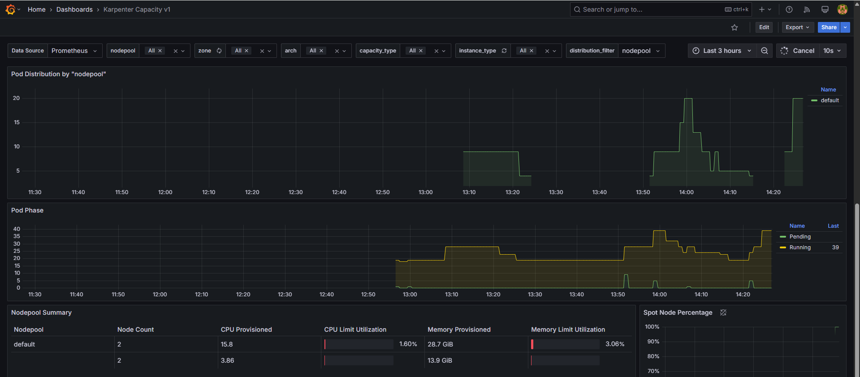The width and height of the screenshot is (860, 377).
Task: Sort table by Nodepool column
Action: coord(29,329)
